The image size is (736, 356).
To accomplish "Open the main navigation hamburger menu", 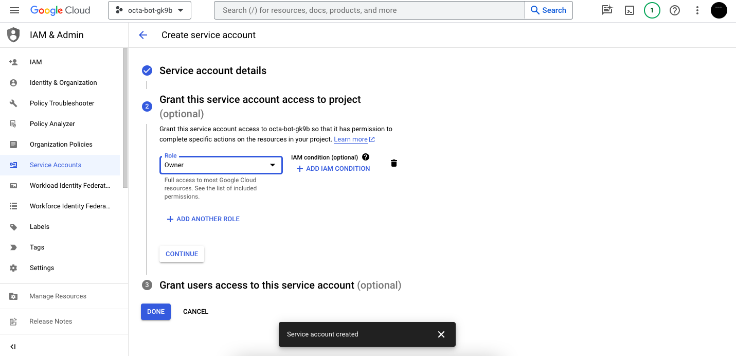I will (x=14, y=10).
